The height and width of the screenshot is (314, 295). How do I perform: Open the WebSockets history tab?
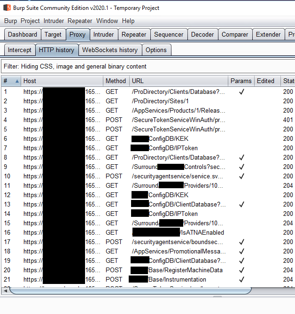(x=110, y=50)
